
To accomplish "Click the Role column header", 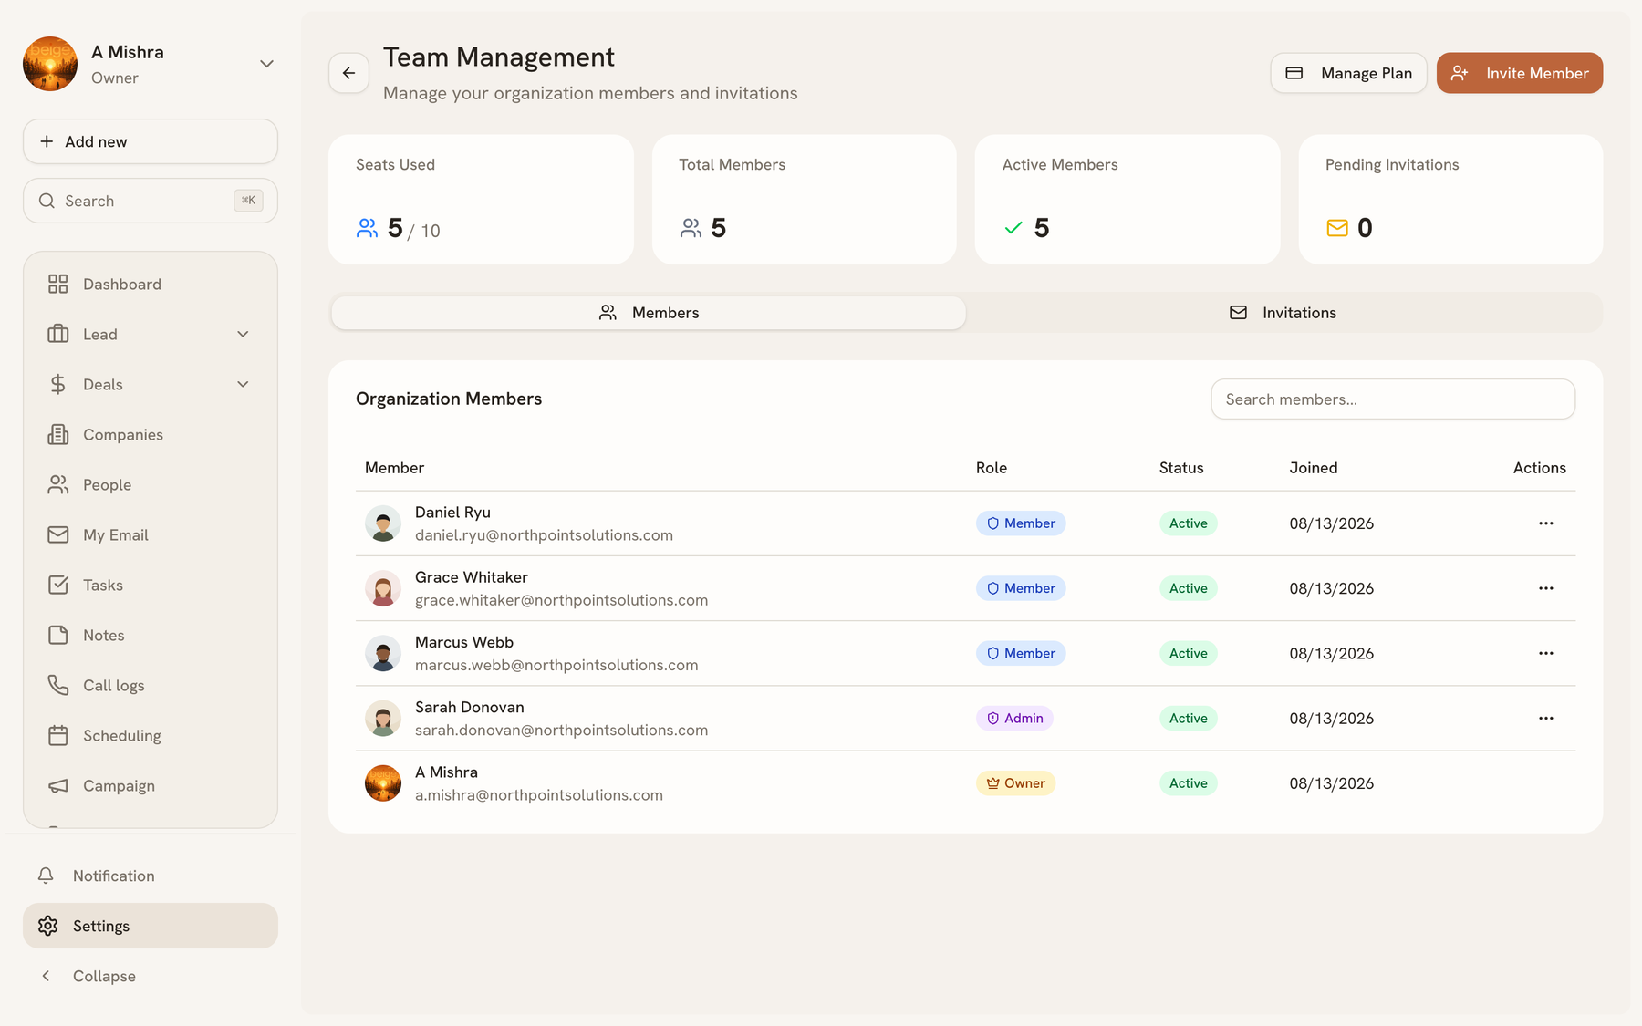I will (x=992, y=468).
